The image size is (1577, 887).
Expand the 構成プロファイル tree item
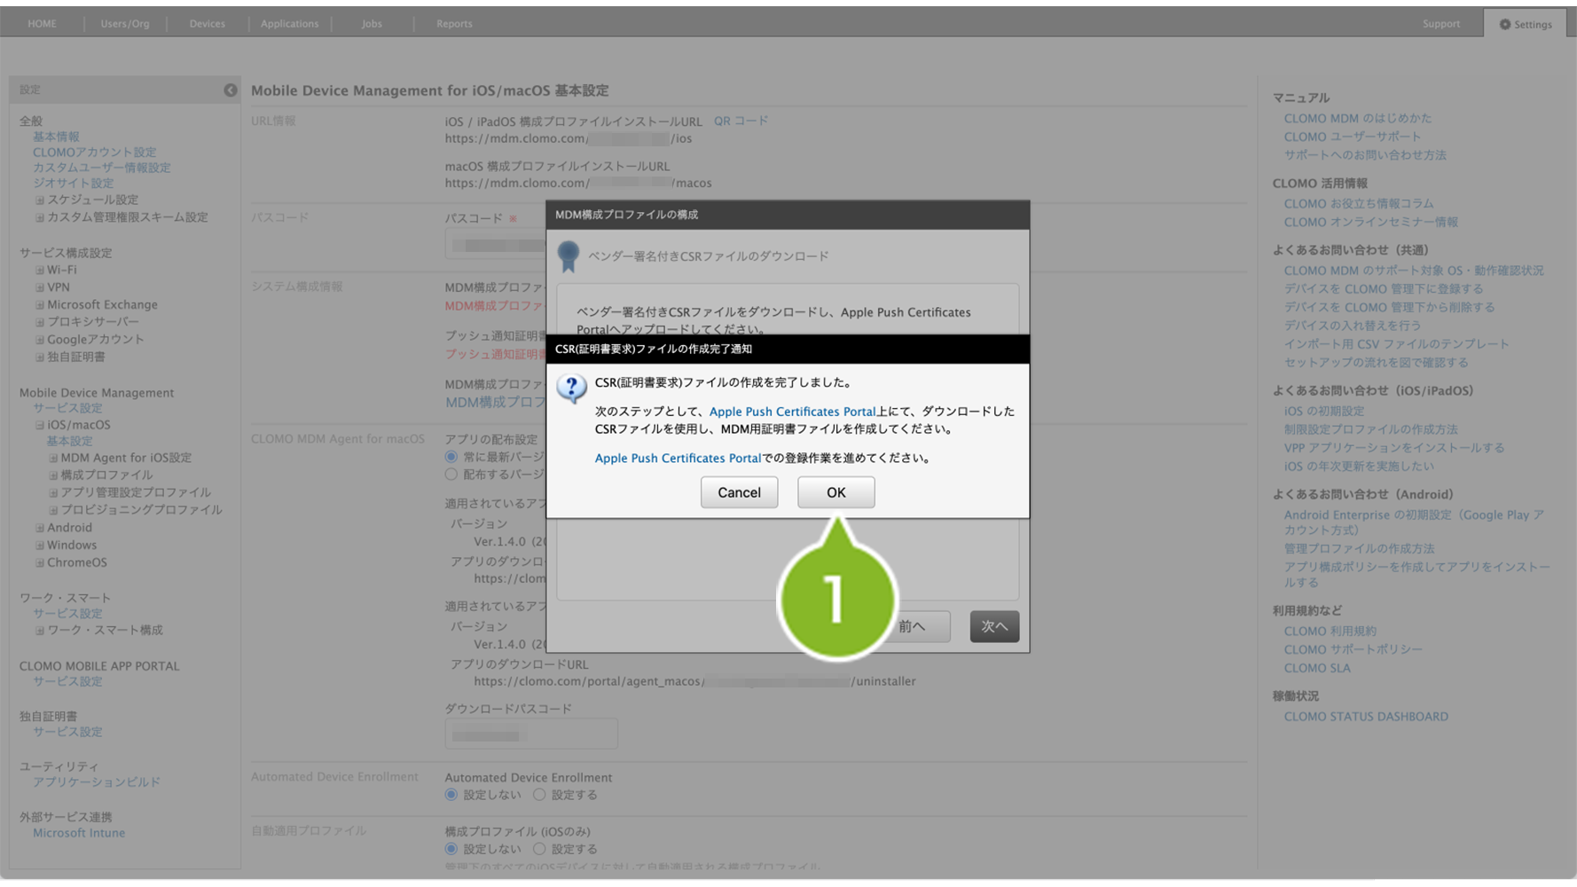[x=53, y=475]
